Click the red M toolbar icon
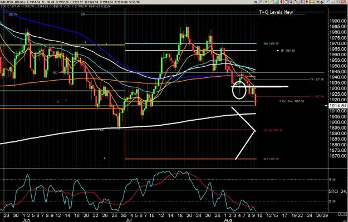 coord(342,2)
